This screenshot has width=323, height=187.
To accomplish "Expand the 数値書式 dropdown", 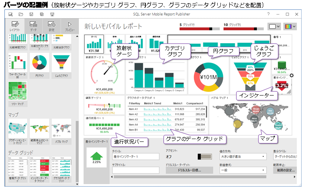I will click(243, 170).
